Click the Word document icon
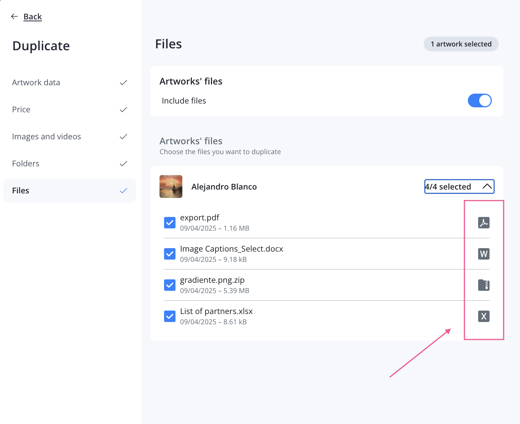 [483, 254]
